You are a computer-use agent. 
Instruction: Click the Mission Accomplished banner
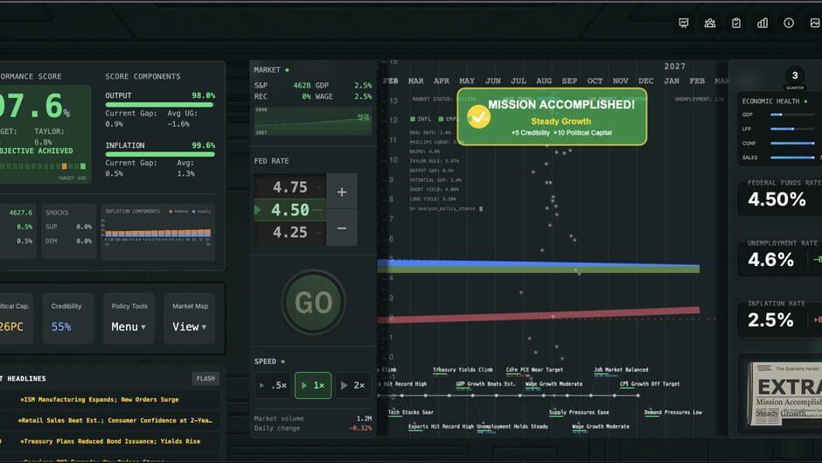[552, 117]
